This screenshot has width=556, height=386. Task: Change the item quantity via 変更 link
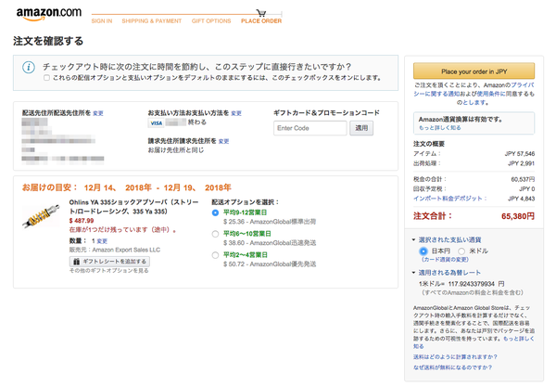pyautogui.click(x=102, y=241)
